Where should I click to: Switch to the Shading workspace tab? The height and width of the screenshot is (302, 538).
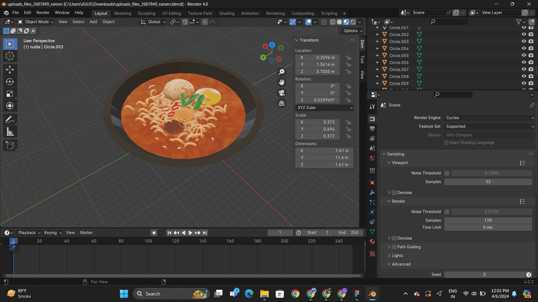pyautogui.click(x=226, y=13)
